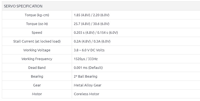200x101 pixels.
Task: Select the Bearing row label
Action: (37, 77)
